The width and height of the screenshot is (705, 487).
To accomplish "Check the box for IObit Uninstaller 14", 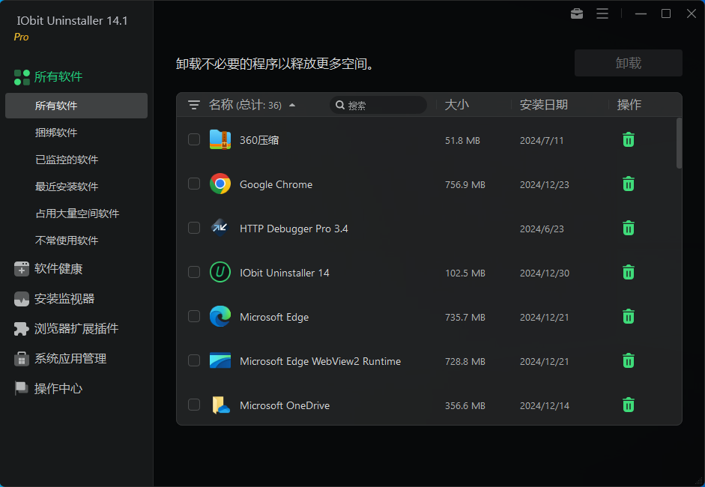I will coord(194,272).
